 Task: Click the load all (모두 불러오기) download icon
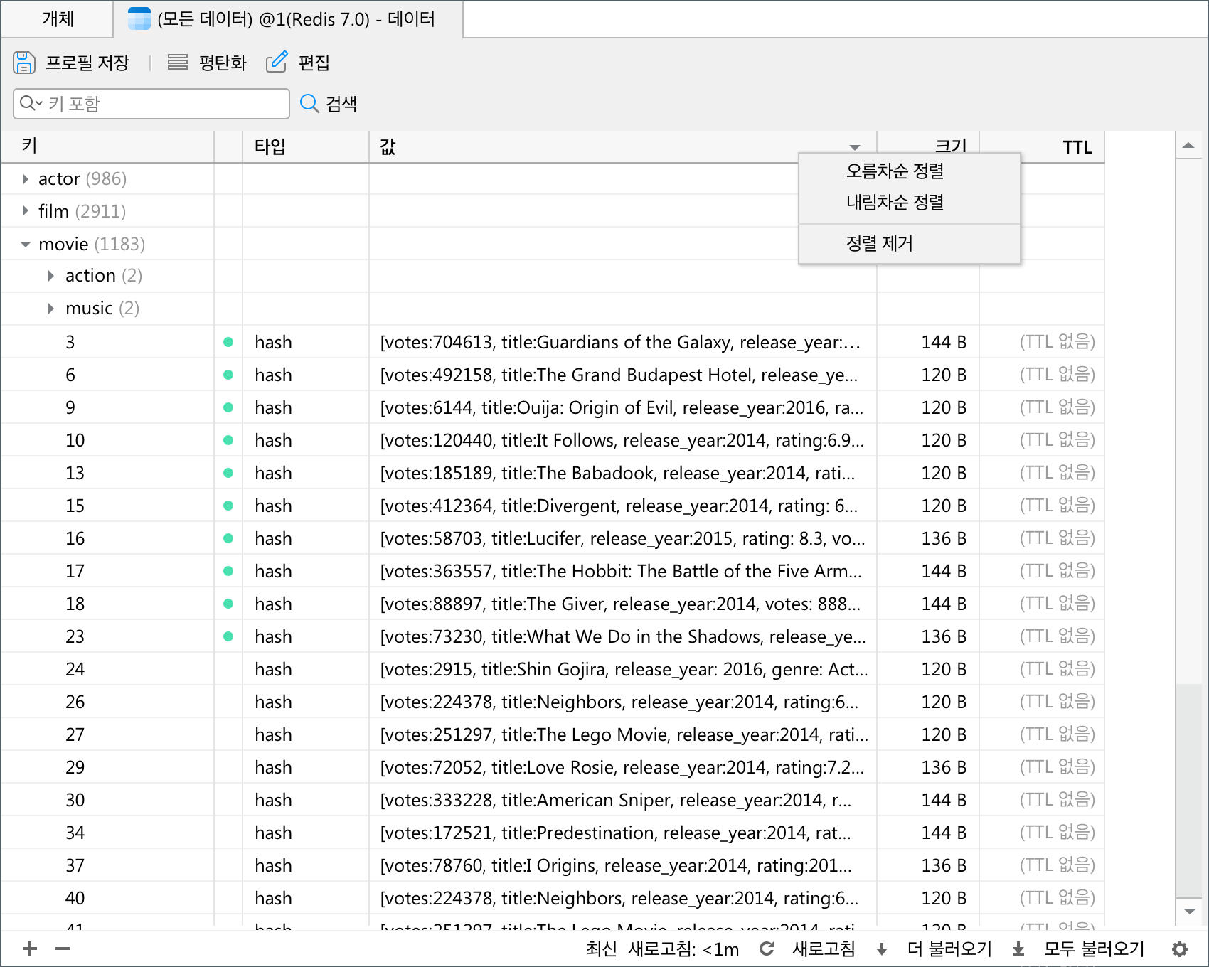1018,949
